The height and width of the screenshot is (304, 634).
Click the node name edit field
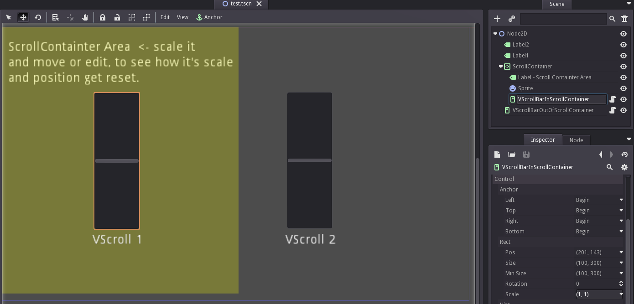click(x=561, y=99)
